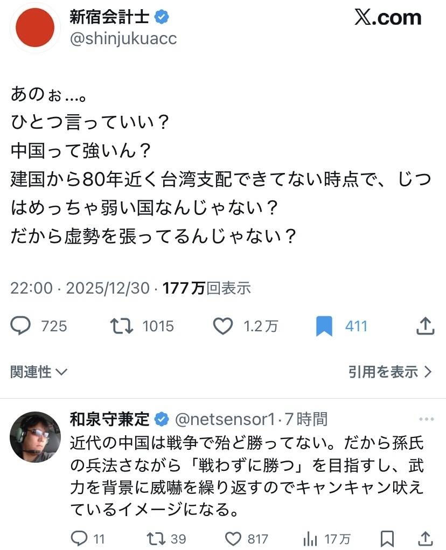Viewport: 446px width, 550px height.
Task: Open the @shinjukuacc handle link
Action: [x=123, y=39]
